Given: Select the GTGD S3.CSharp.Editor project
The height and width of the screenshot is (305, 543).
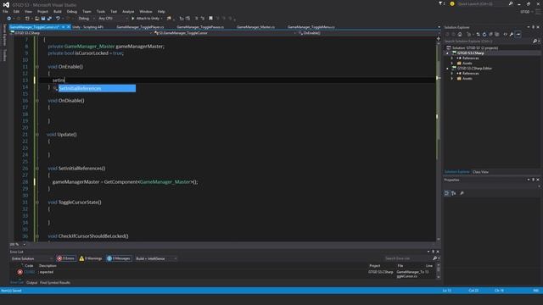Looking at the screenshot, I should [x=474, y=69].
